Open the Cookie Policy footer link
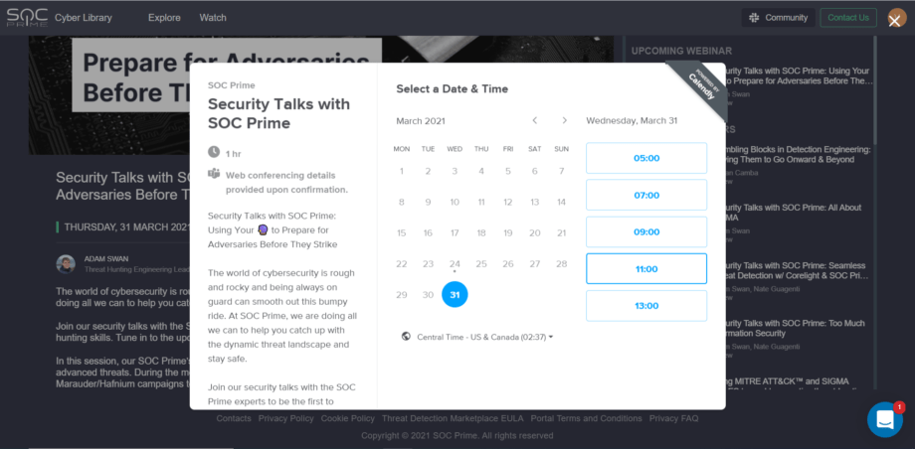915x449 pixels. click(348, 418)
